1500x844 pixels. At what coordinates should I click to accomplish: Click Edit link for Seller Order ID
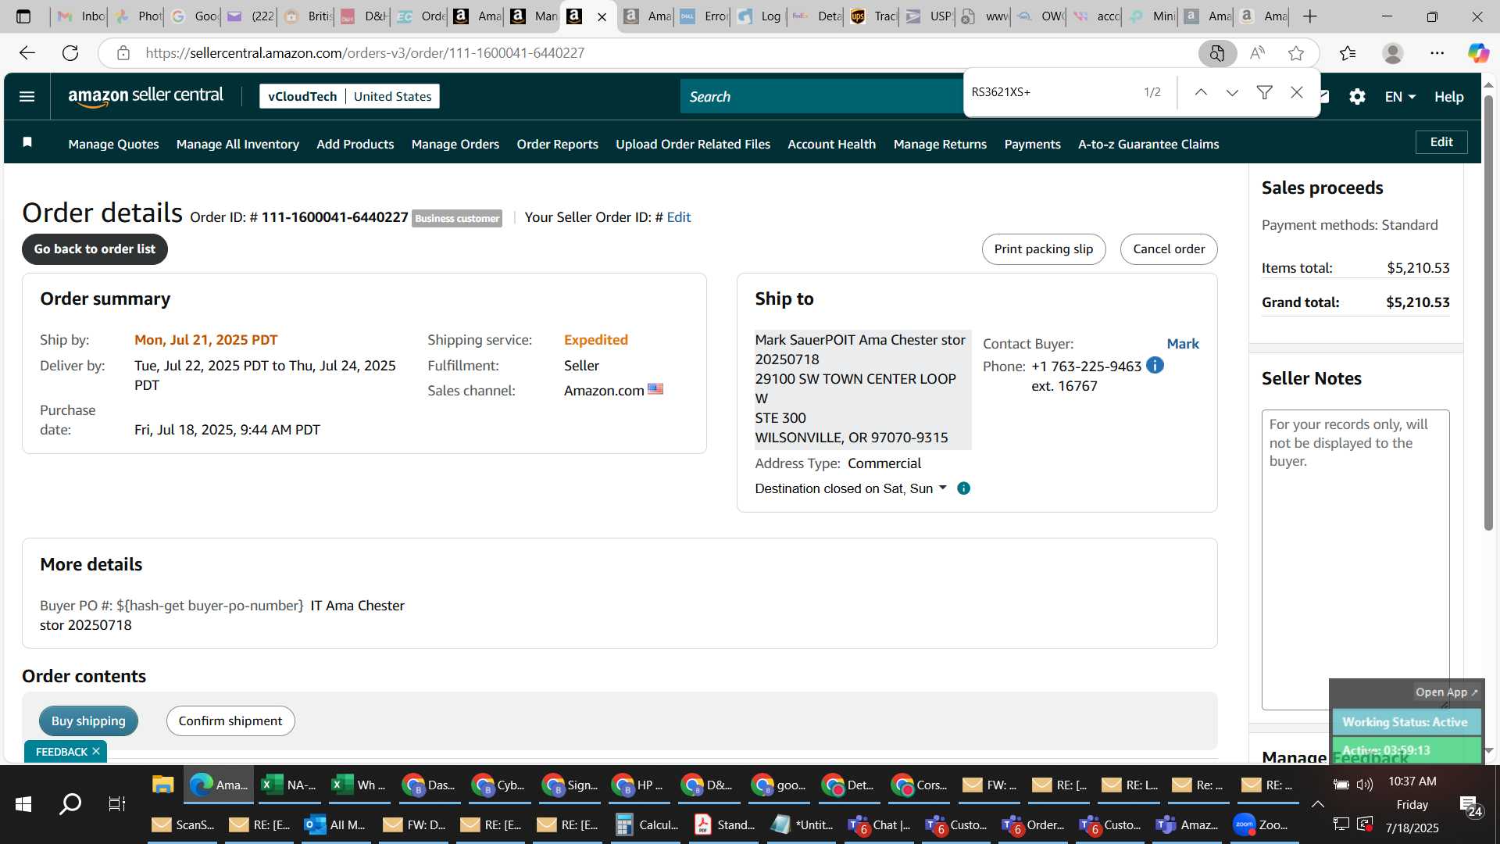678,217
